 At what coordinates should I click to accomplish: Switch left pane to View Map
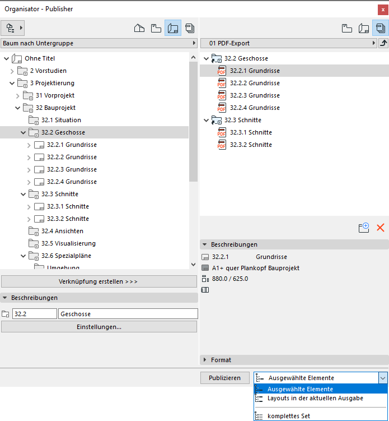point(156,28)
